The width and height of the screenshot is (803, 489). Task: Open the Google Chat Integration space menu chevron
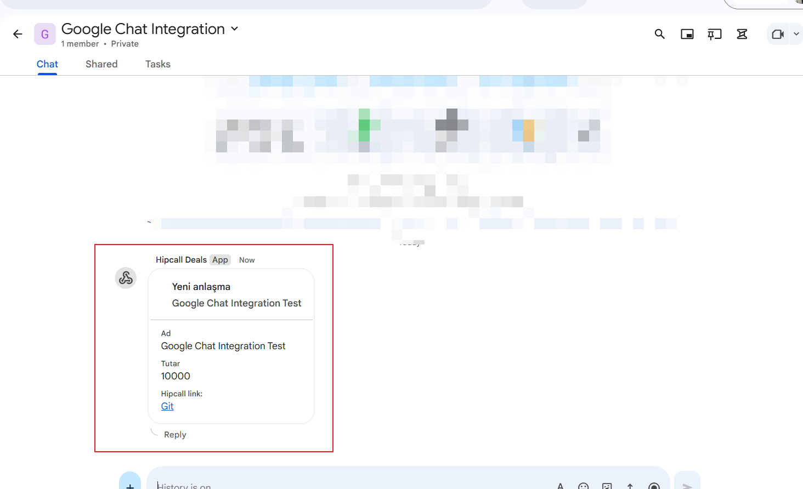(x=235, y=29)
